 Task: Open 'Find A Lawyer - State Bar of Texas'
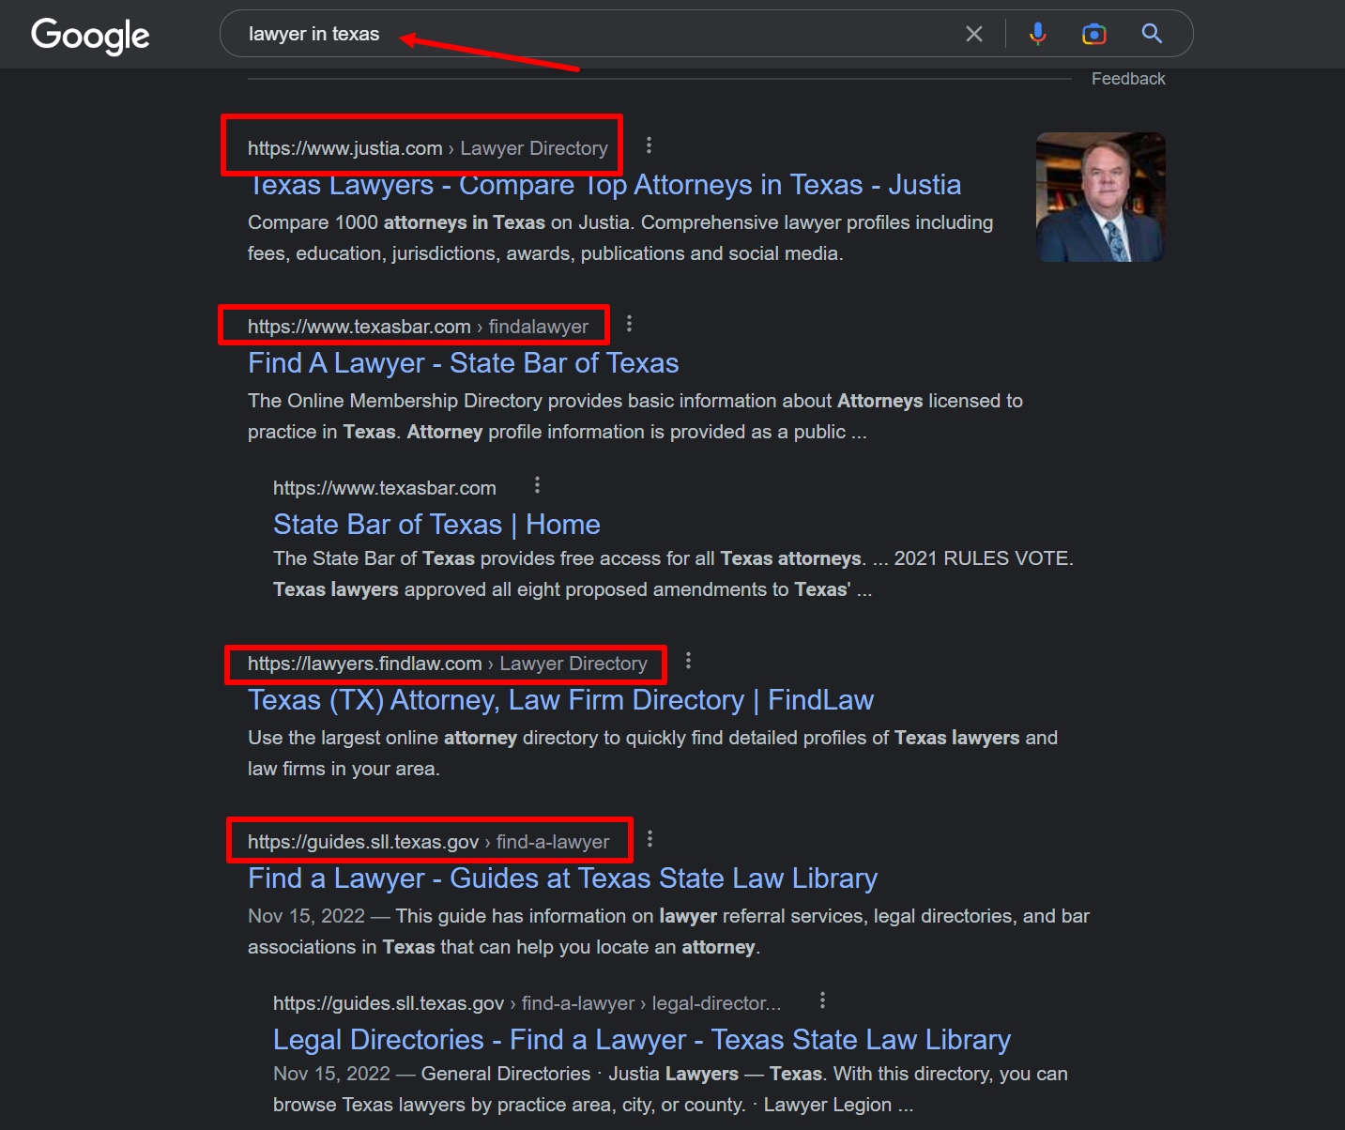coord(464,363)
